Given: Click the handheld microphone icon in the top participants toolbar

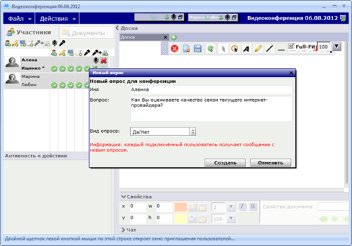Looking at the screenshot, I should pos(62,43).
